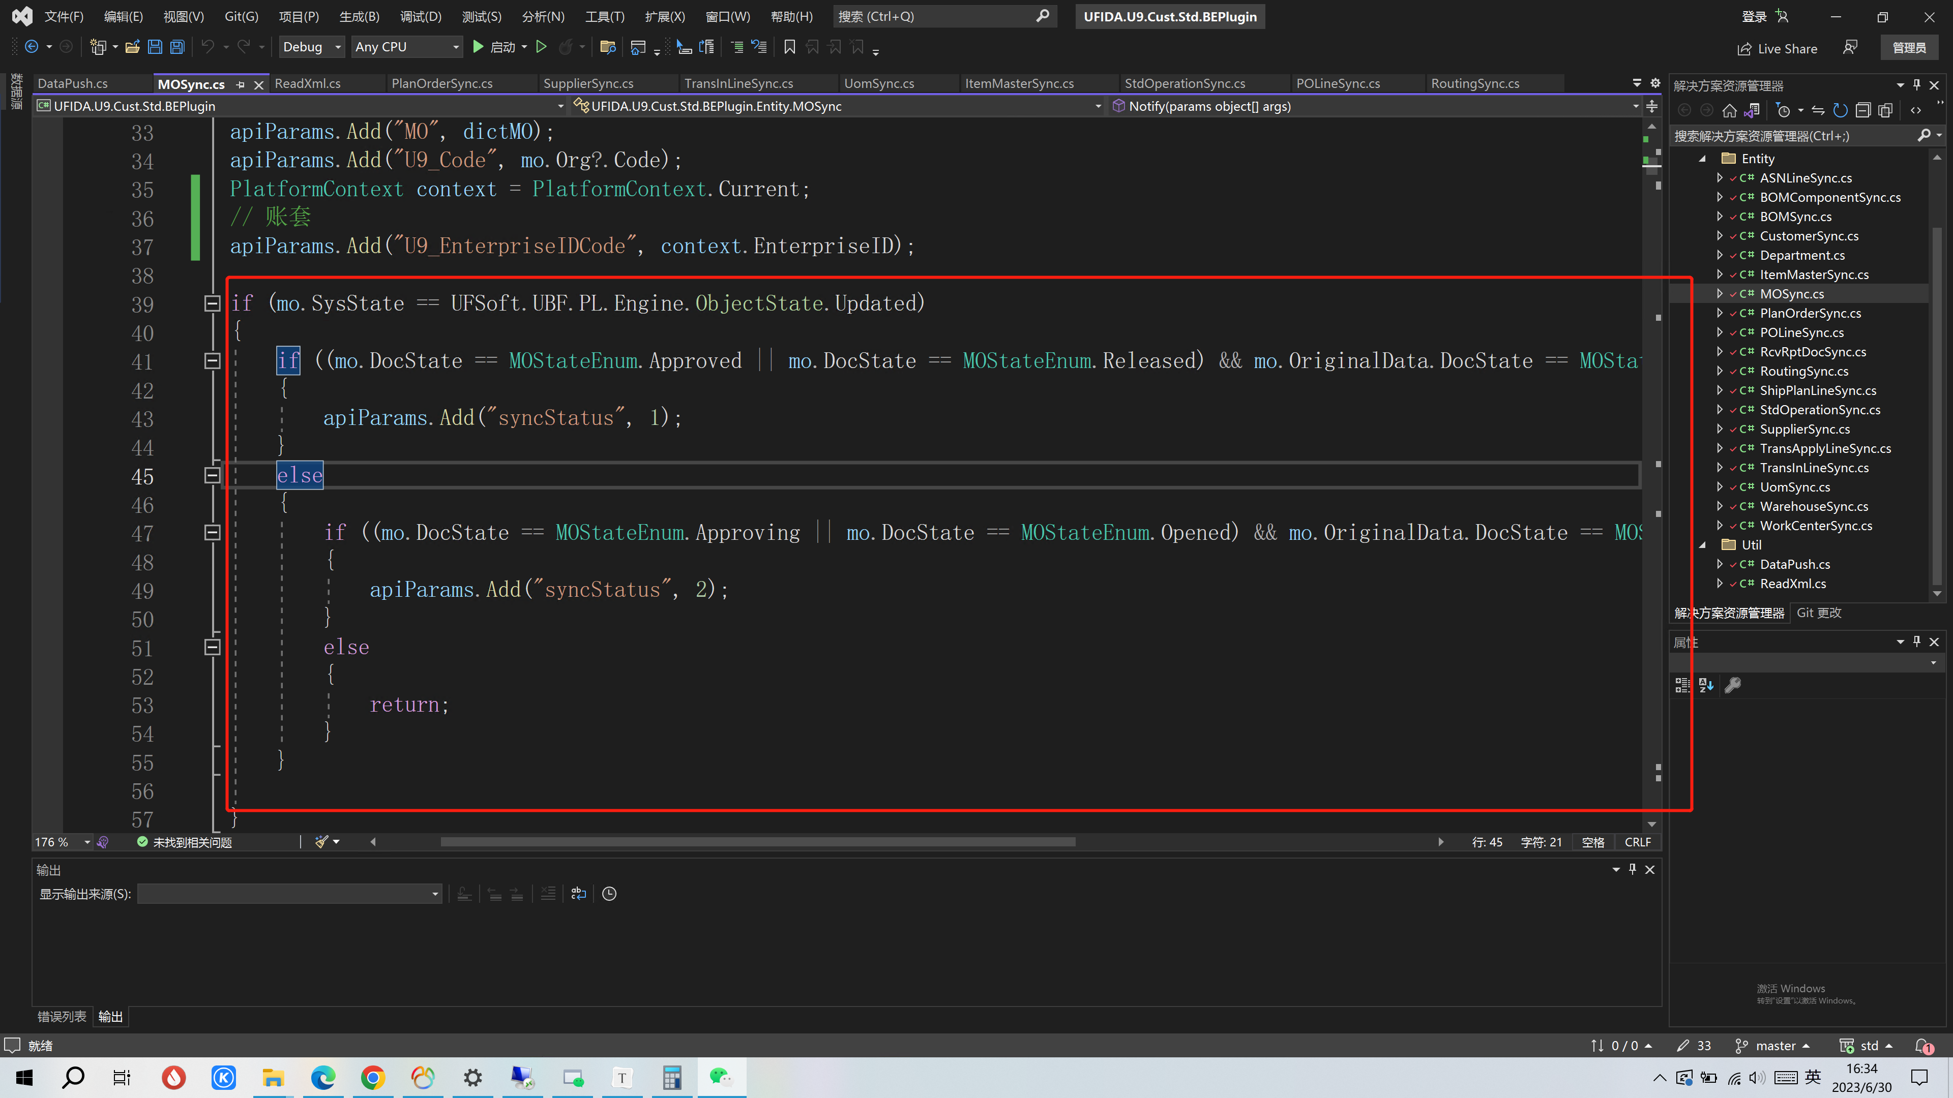Open the Find in Files icon
Viewport: 1953px width, 1098px height.
(607, 47)
